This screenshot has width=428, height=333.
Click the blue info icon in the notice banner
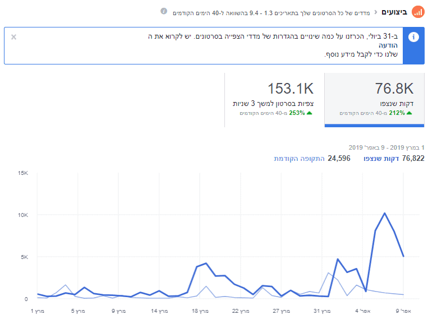coord(414,37)
